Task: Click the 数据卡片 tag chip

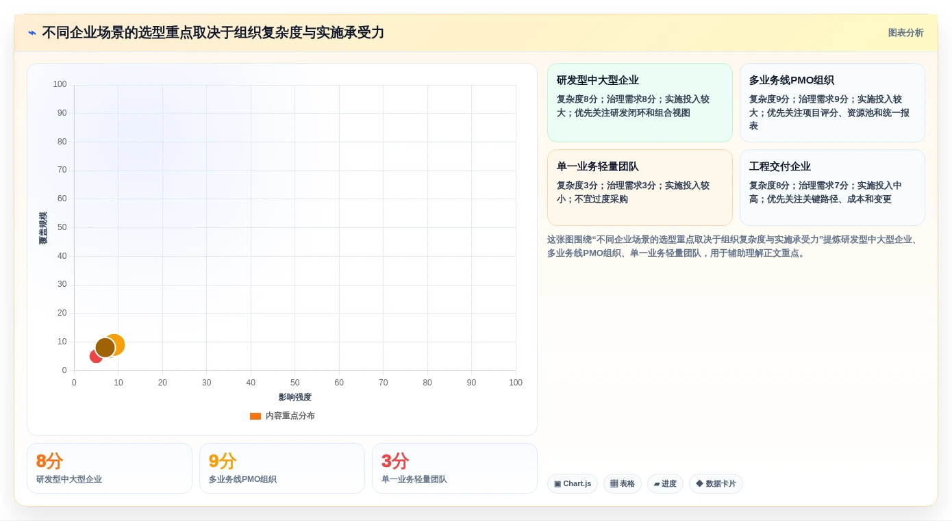Action: pyautogui.click(x=716, y=483)
